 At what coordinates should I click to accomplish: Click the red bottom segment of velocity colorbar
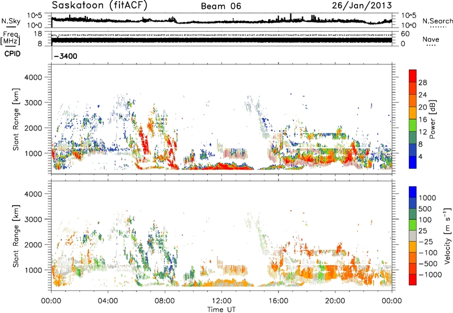pos(413,280)
